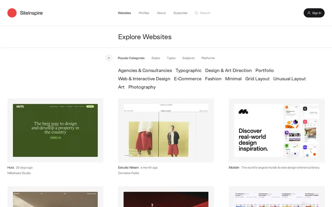
Task: Click the Estudio Niksen title link
Action: [128, 168]
